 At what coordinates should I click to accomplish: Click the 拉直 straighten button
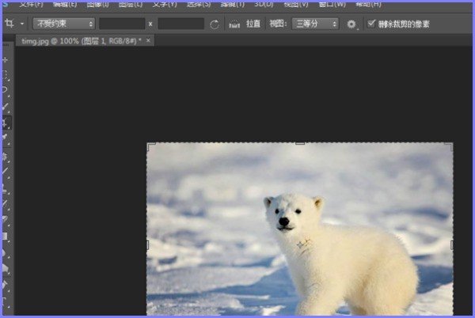tap(253, 25)
